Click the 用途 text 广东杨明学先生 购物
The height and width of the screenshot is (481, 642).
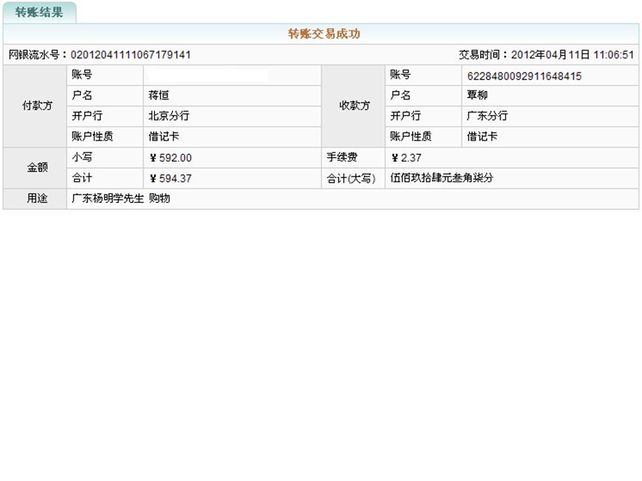[x=121, y=198]
